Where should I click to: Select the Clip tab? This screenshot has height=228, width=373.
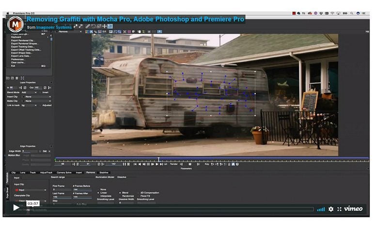[14, 172]
